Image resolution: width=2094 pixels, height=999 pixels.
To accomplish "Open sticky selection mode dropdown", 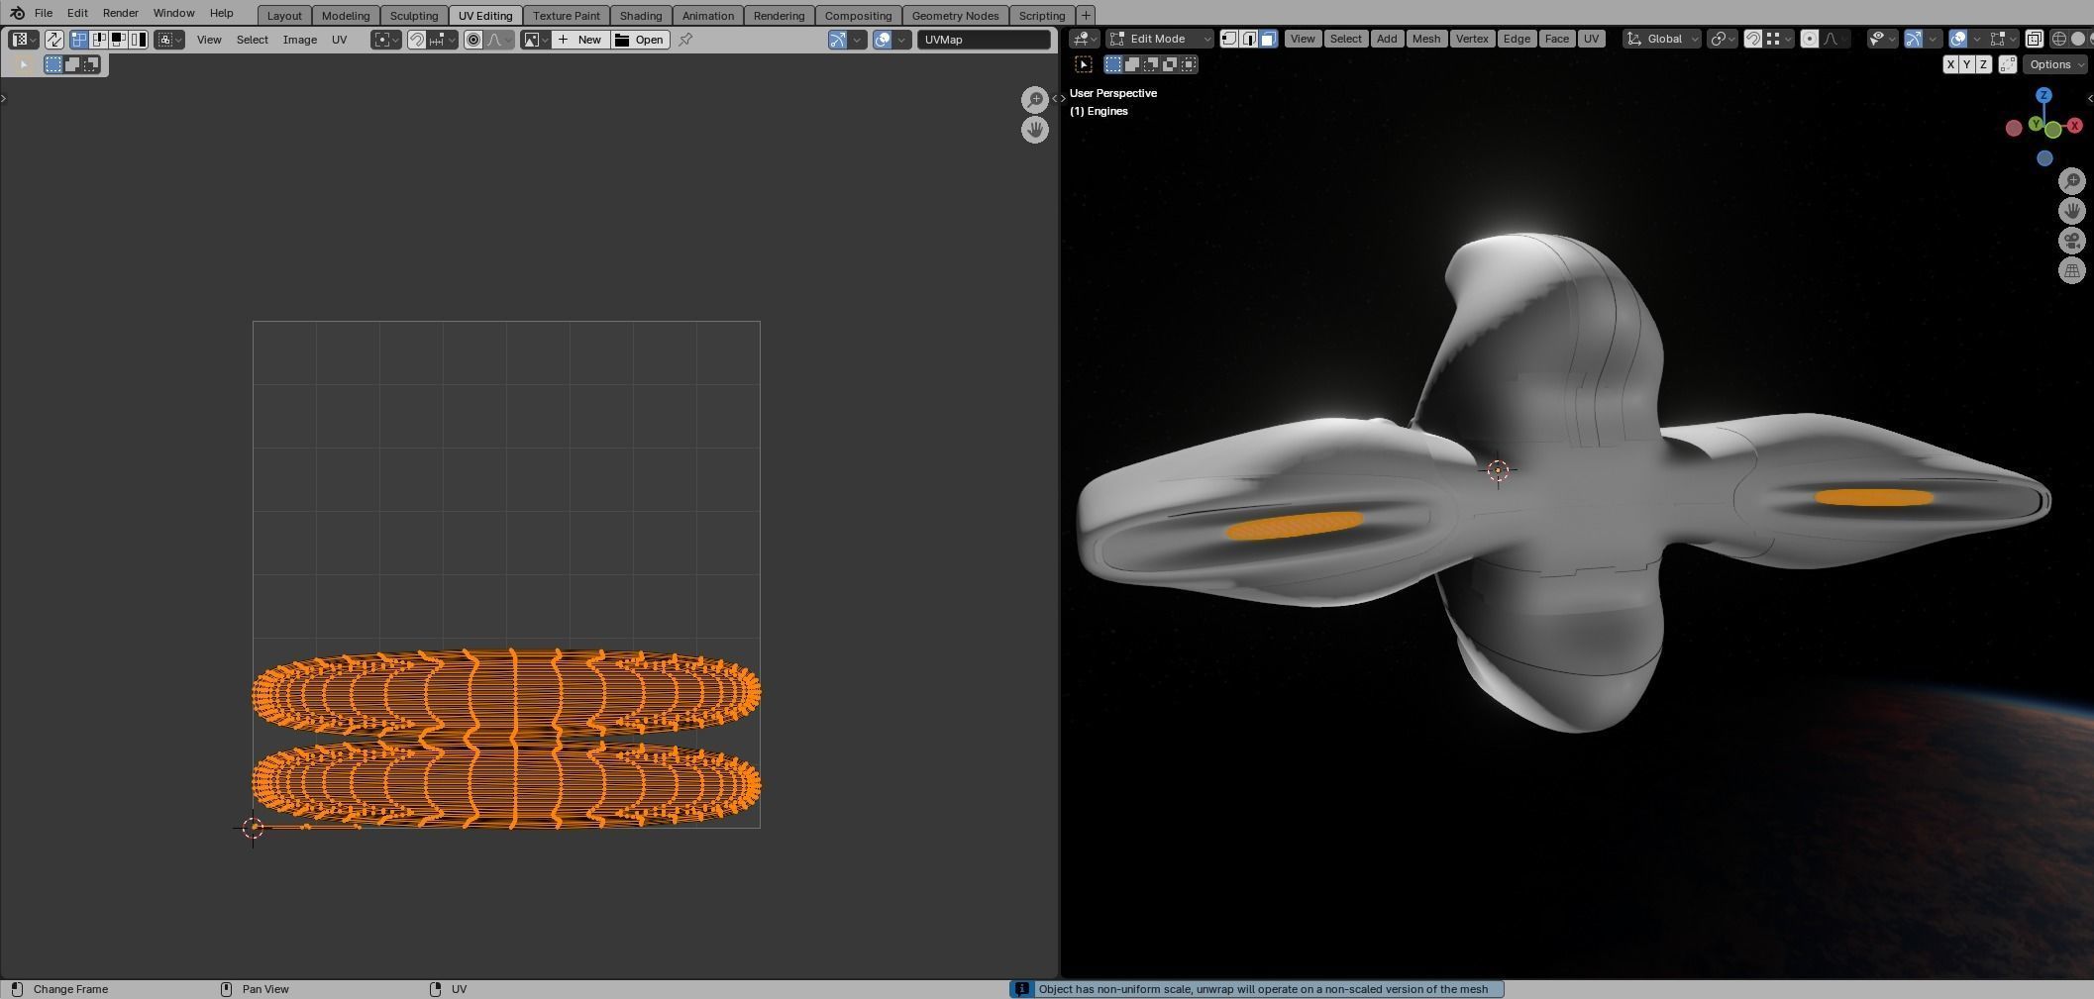I will (168, 40).
